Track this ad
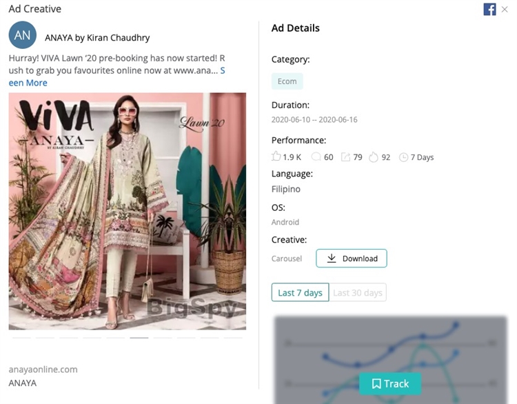517x404 pixels. (390, 383)
